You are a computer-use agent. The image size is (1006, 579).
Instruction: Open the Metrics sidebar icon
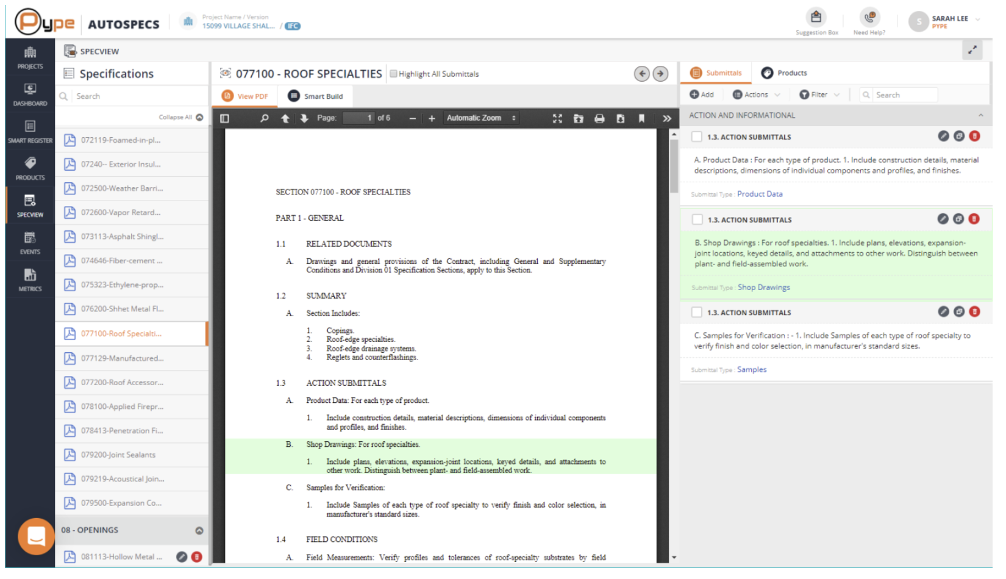click(x=30, y=280)
